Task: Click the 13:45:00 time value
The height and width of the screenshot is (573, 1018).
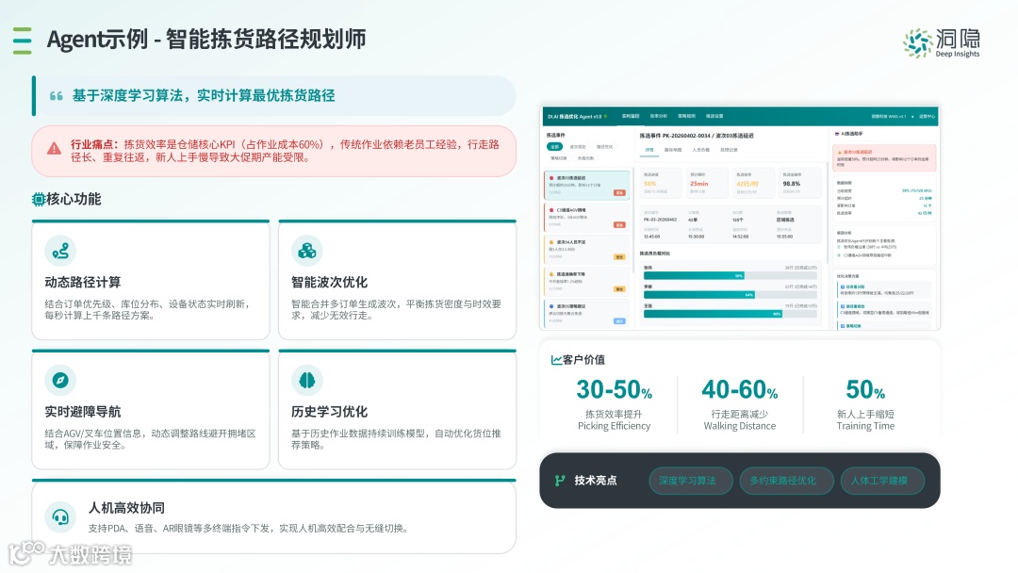Action: tap(652, 237)
